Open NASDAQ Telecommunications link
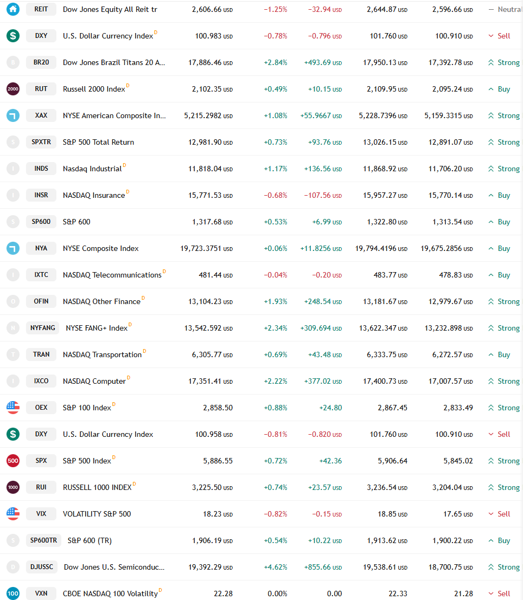 click(112, 275)
